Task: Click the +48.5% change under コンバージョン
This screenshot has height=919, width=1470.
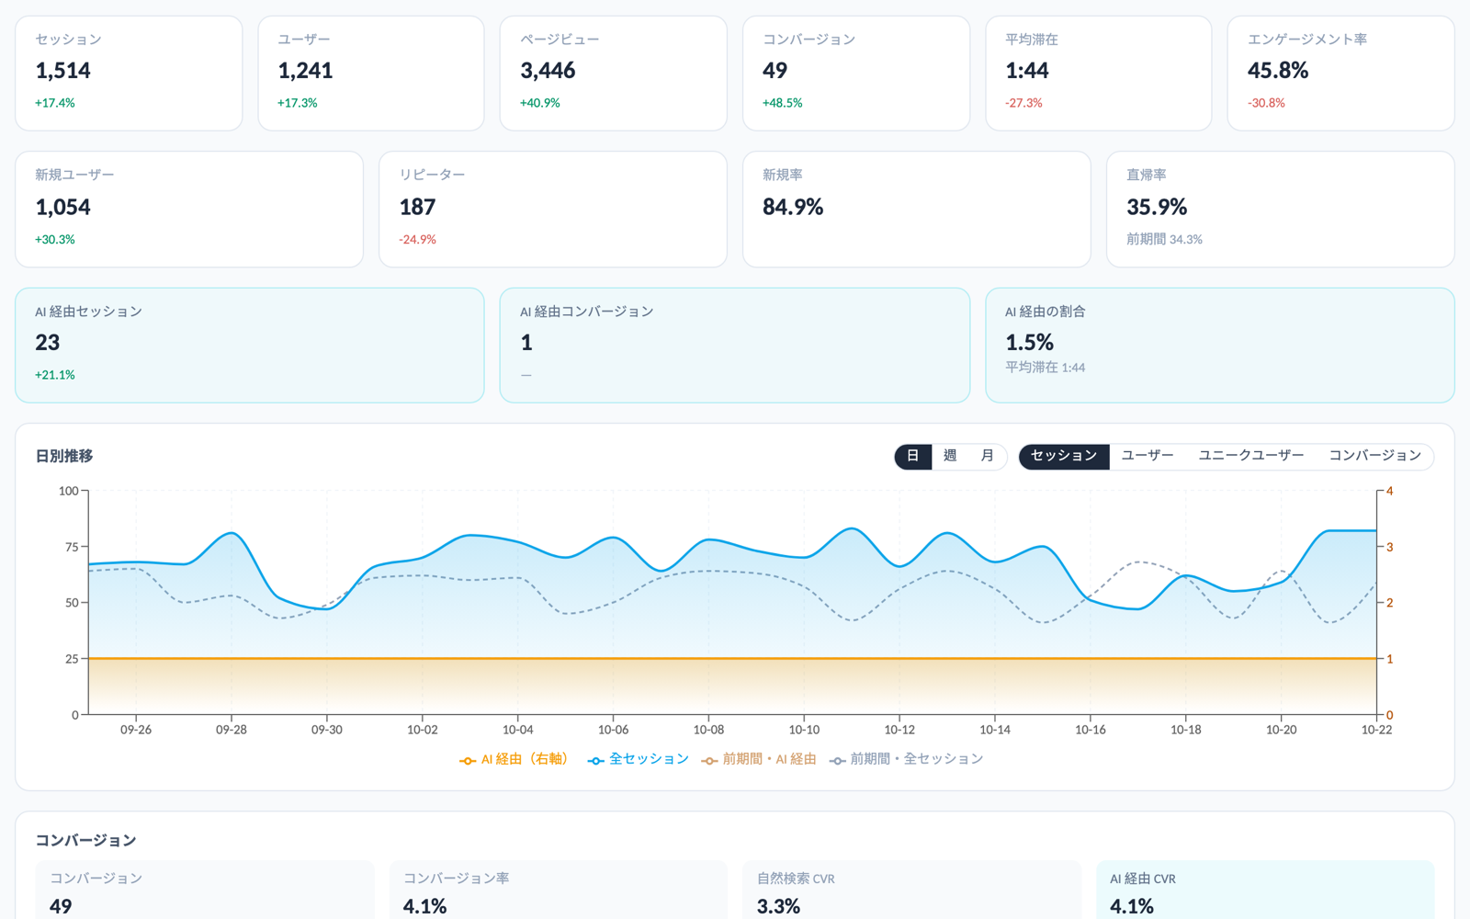Action: 783,103
